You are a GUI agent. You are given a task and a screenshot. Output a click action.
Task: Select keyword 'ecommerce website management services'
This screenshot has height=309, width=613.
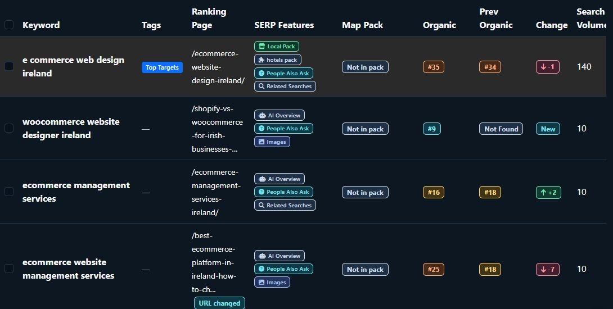pos(69,269)
